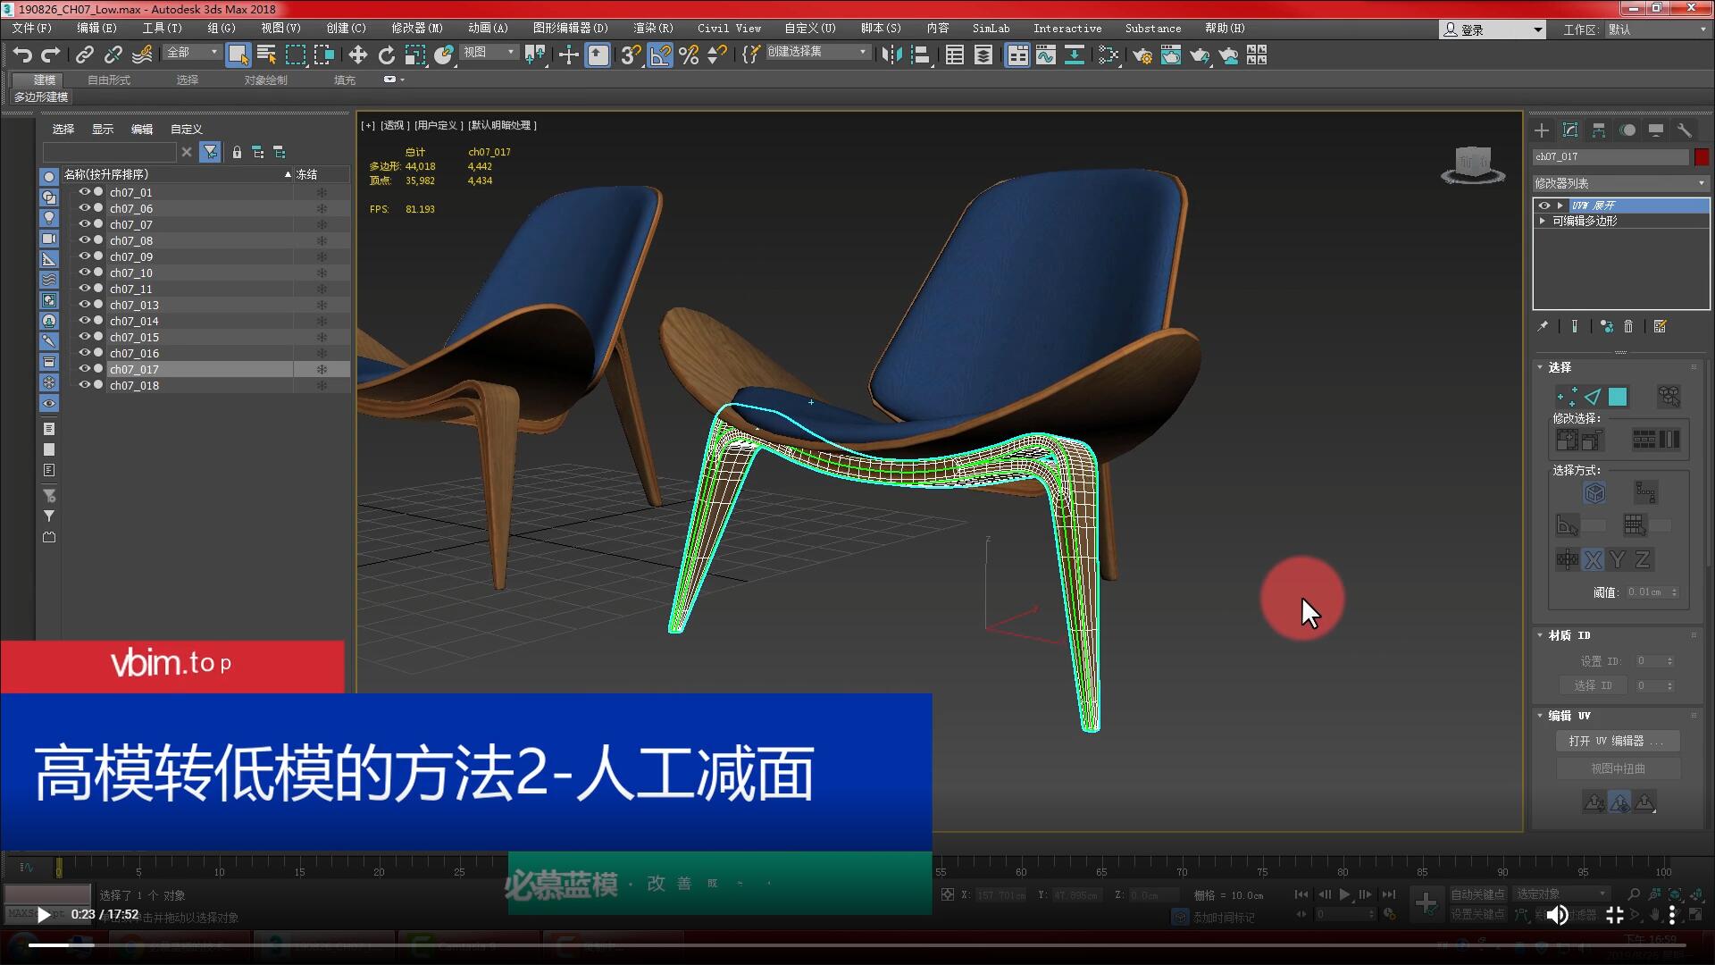Click the red object color swatch
Image resolution: width=1715 pixels, height=965 pixels.
[1702, 157]
